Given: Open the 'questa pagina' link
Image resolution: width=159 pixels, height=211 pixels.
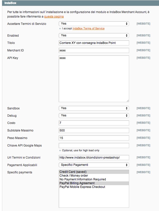Looking at the screenshot, I should (54, 17).
